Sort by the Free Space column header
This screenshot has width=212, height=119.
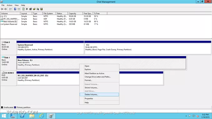click(x=88, y=13)
